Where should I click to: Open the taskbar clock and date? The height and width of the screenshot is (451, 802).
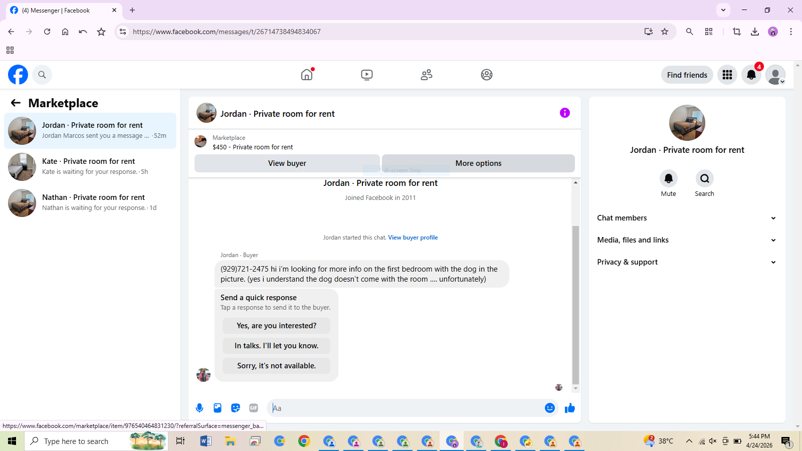click(x=759, y=441)
